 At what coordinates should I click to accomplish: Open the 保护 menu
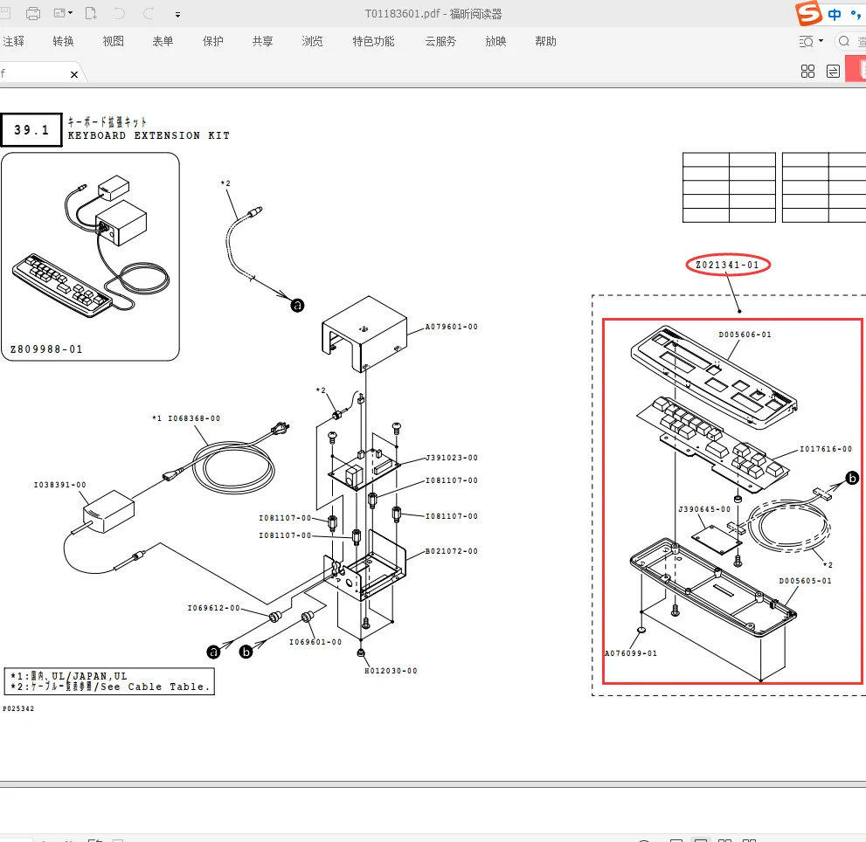[212, 41]
